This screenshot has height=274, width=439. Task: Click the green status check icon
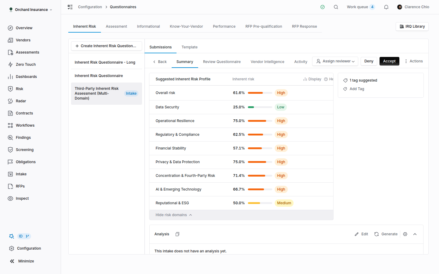point(323,7)
